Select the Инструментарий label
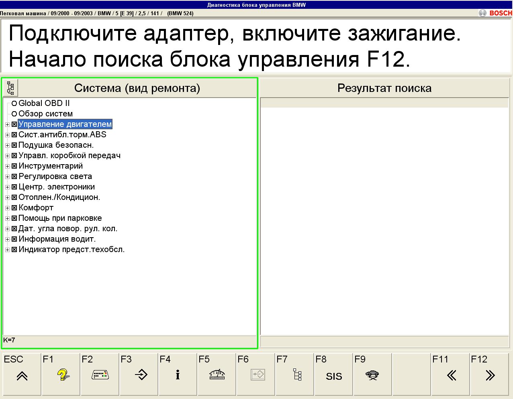Viewport: 513px width, 399px height. click(x=51, y=166)
